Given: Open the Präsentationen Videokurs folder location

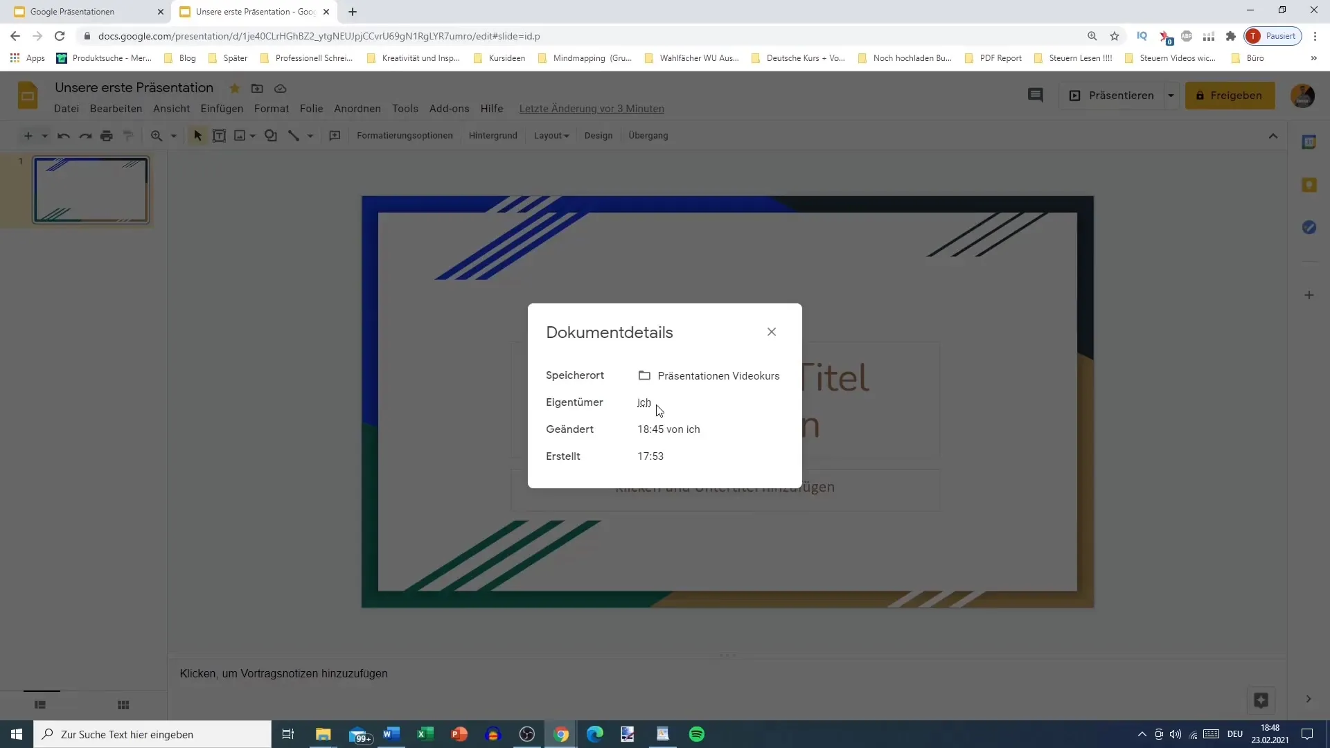Looking at the screenshot, I should coord(709,375).
